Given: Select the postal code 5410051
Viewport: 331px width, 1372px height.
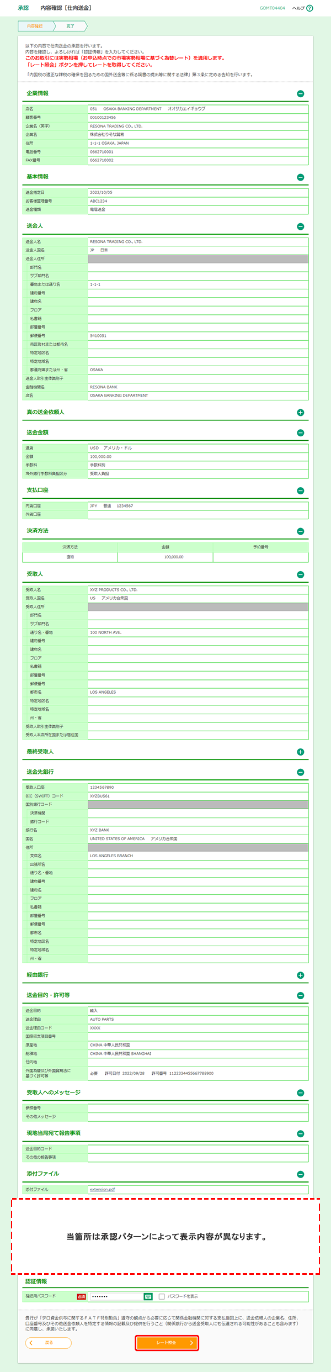Looking at the screenshot, I should click(98, 336).
